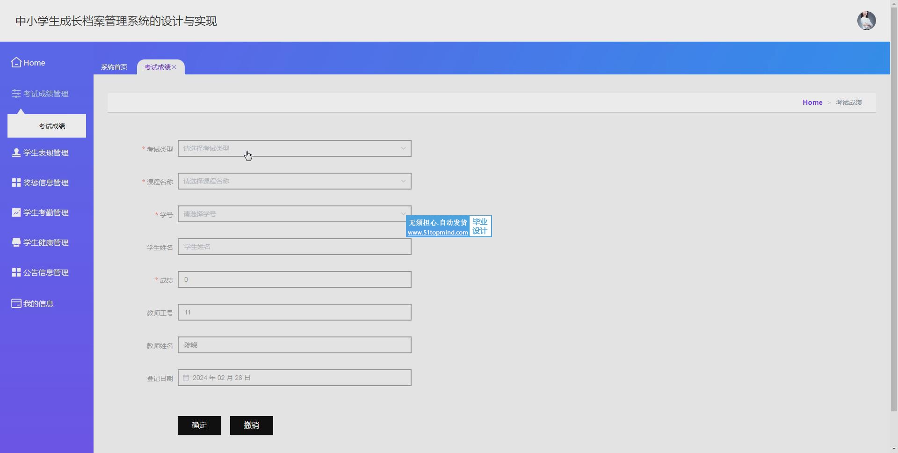Click the 公告信息管理 grid icon
The width and height of the screenshot is (898, 453).
click(x=16, y=273)
